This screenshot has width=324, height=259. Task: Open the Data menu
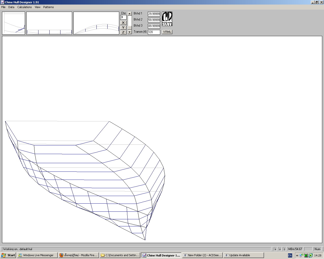[x=11, y=7]
